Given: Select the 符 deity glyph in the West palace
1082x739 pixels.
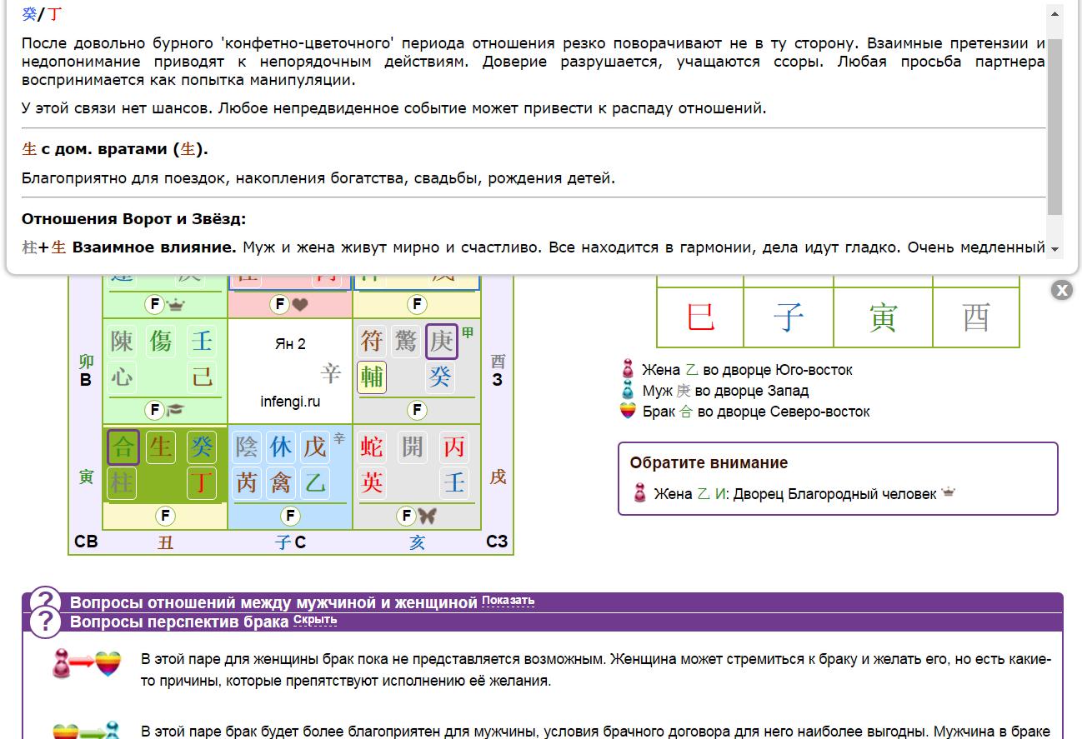Looking at the screenshot, I should 371,341.
